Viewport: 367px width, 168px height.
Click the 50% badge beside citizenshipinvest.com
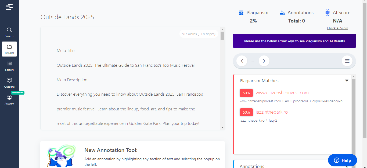(x=246, y=93)
